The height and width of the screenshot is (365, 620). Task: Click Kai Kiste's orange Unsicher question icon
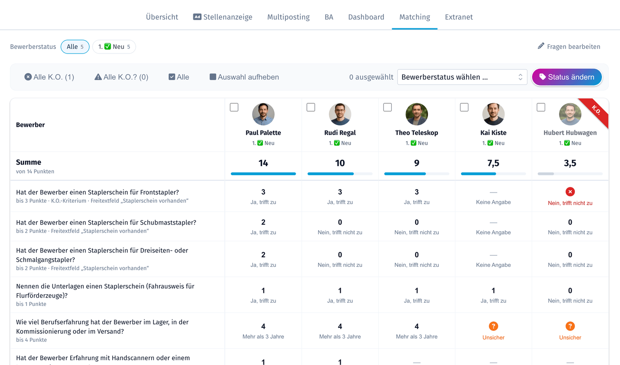tap(494, 326)
